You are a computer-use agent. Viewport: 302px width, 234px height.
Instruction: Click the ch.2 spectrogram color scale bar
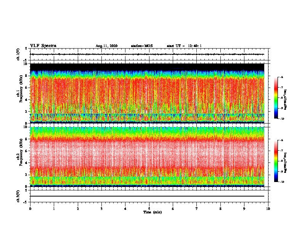(276, 161)
